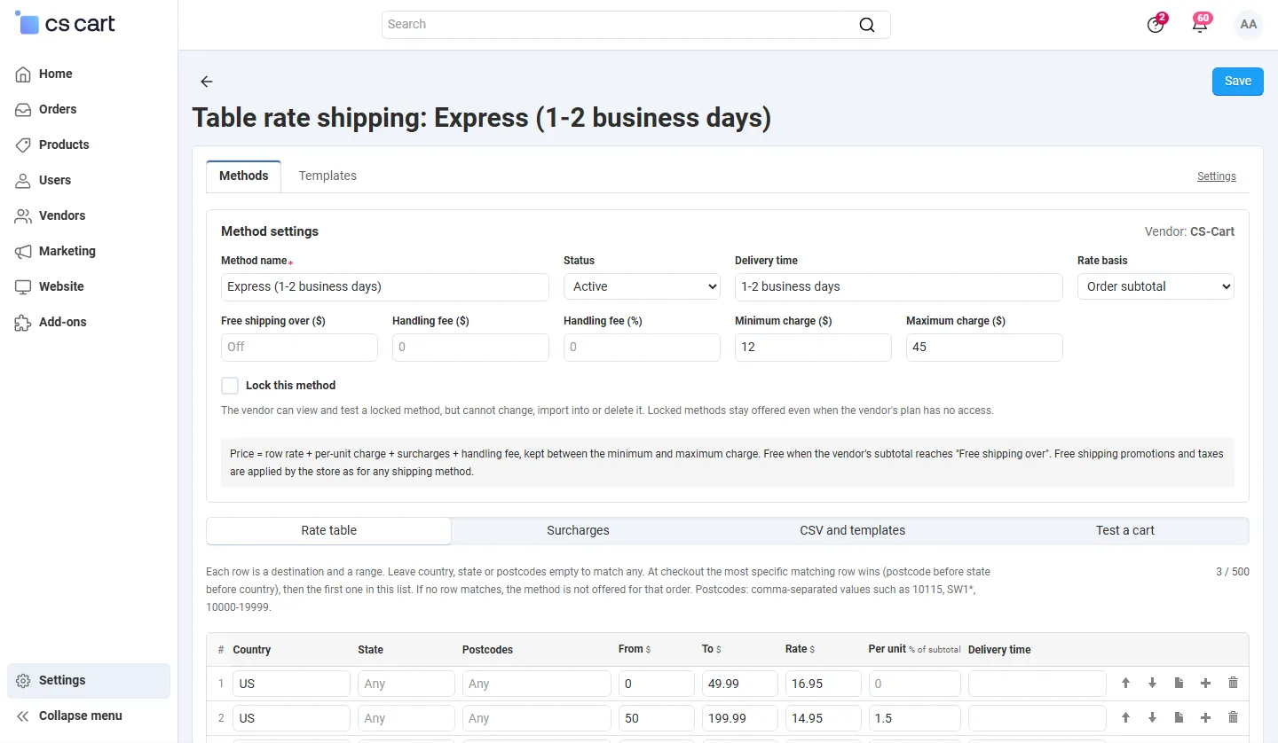The image size is (1278, 743).
Task: Open the AA user avatar menu
Action: click(x=1249, y=25)
